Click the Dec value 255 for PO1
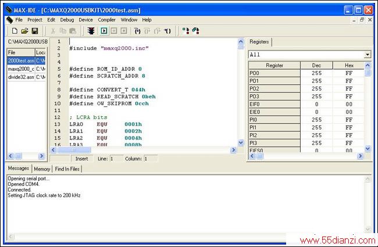Image resolution: width=378 pixels, height=247 pixels. 316,81
